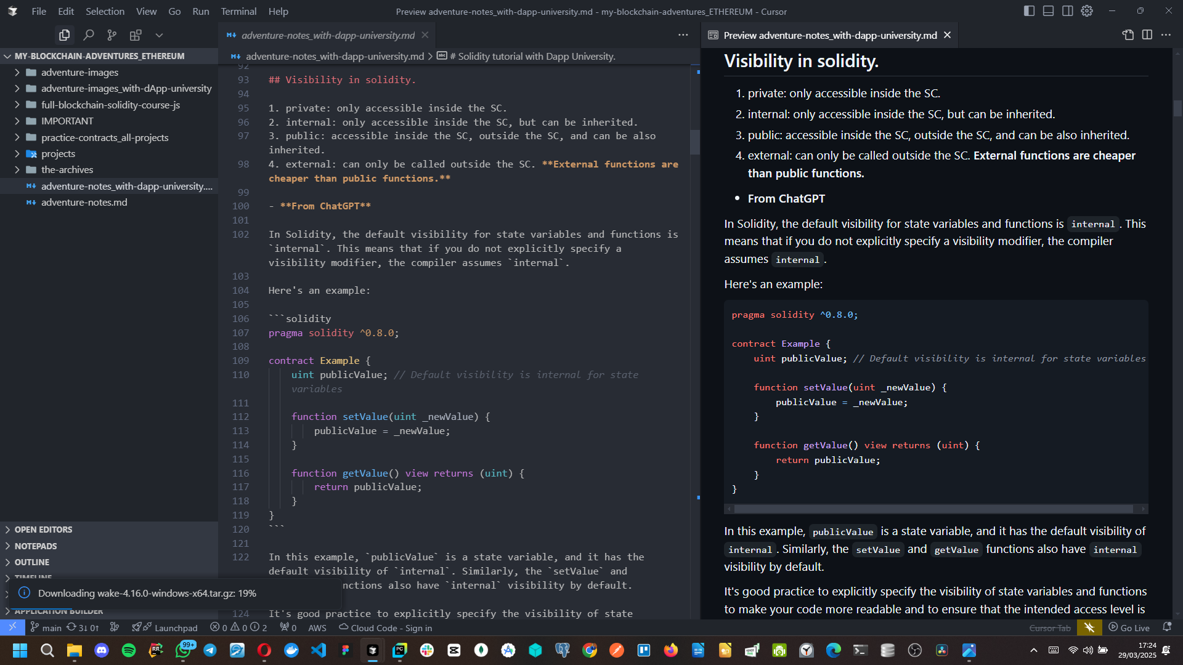The image size is (1183, 665).
Task: Expand the practice-contracts_all-projects folder
Action: (x=104, y=137)
